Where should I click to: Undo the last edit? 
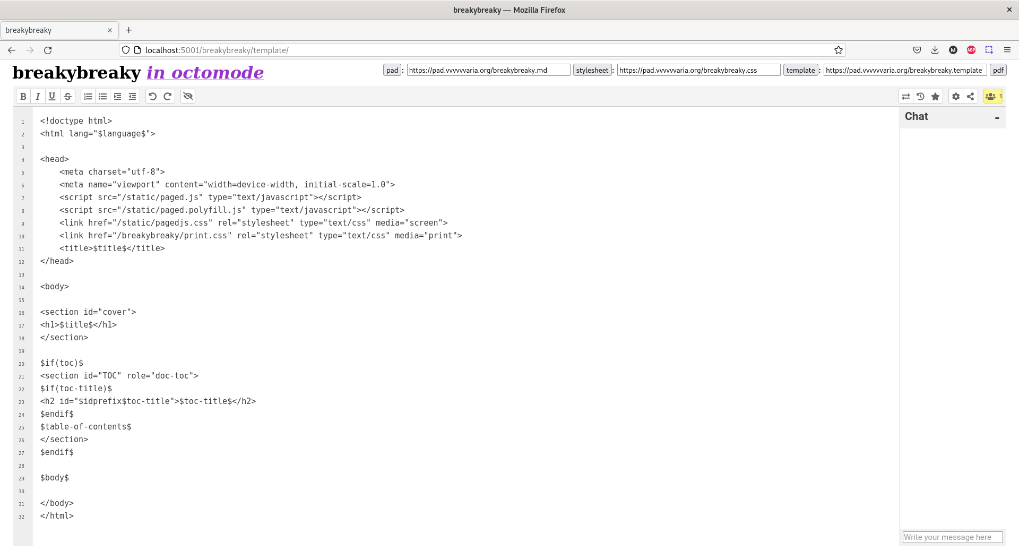coord(152,96)
